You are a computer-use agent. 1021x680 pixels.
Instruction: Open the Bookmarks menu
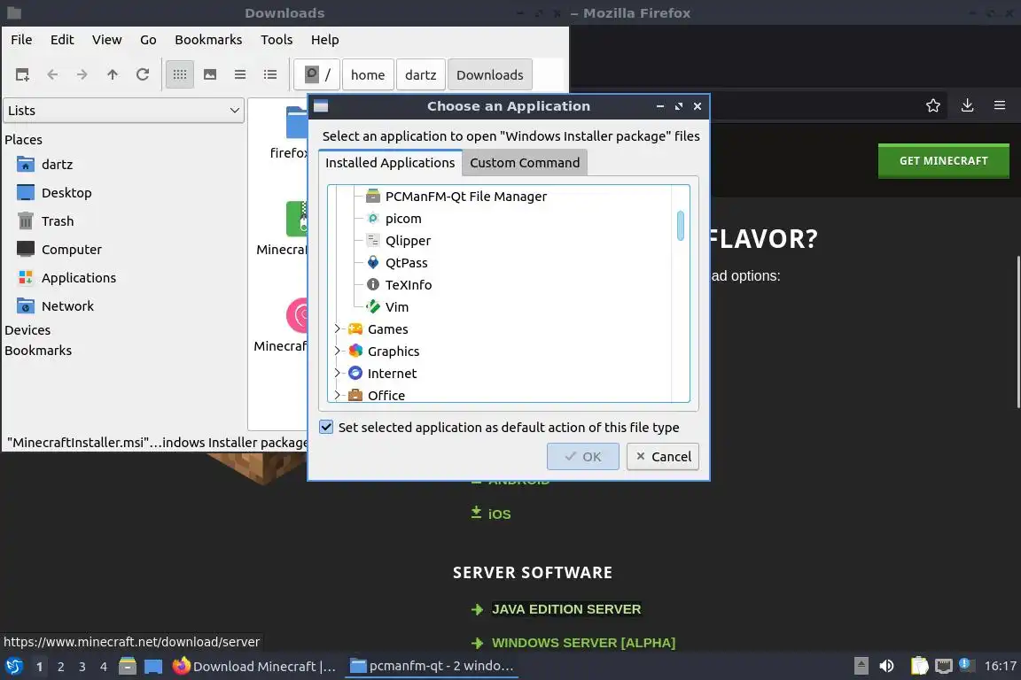coord(208,40)
